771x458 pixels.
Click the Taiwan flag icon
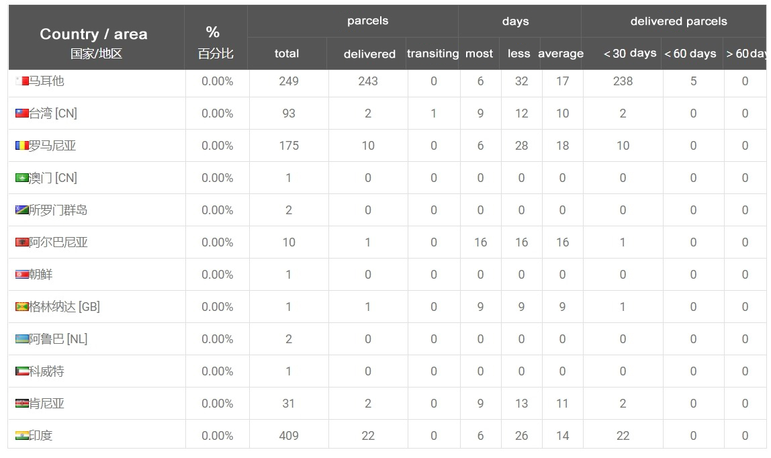point(22,113)
